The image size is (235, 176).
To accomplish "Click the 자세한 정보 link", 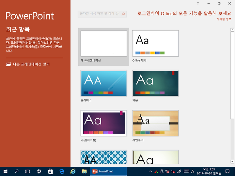I will pos(224,19).
